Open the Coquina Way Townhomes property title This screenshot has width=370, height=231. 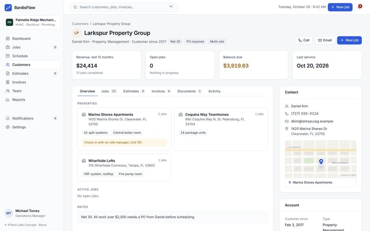pos(207,115)
